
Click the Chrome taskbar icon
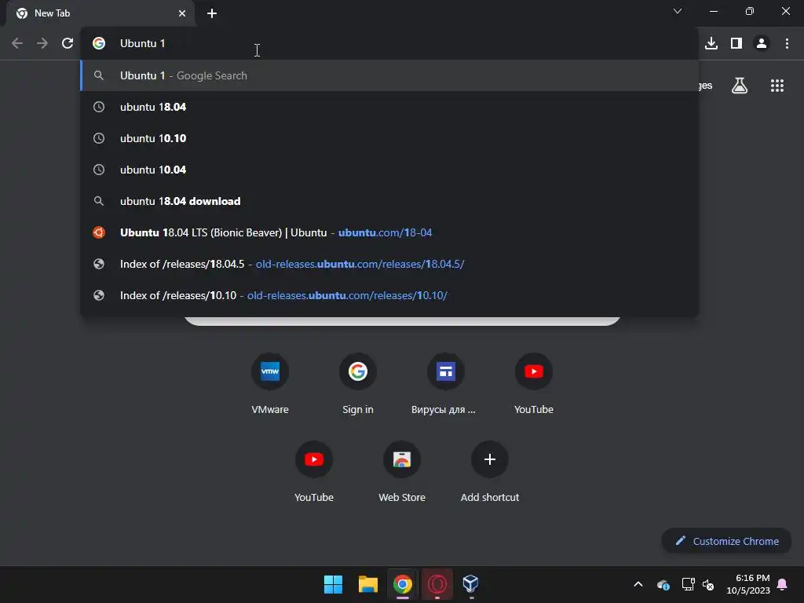pos(403,584)
